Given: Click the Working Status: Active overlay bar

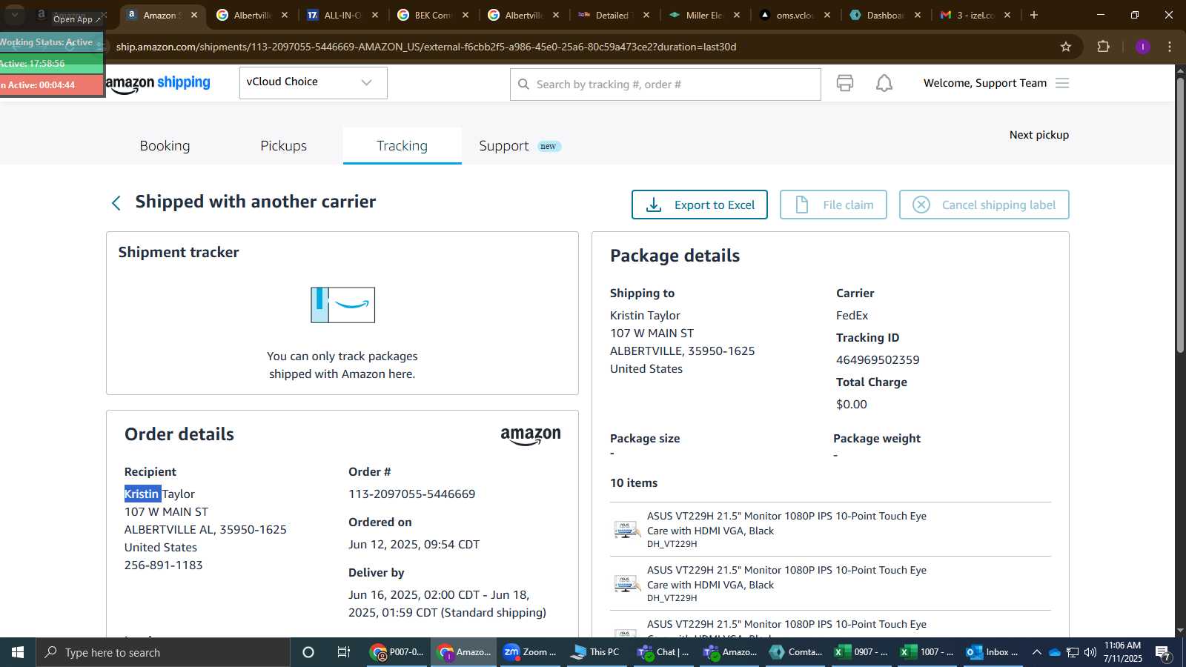Looking at the screenshot, I should click(50, 42).
